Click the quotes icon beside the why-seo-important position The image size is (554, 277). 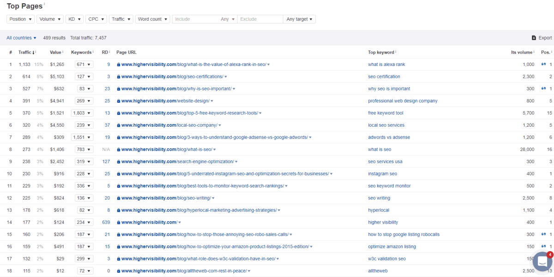543,88
